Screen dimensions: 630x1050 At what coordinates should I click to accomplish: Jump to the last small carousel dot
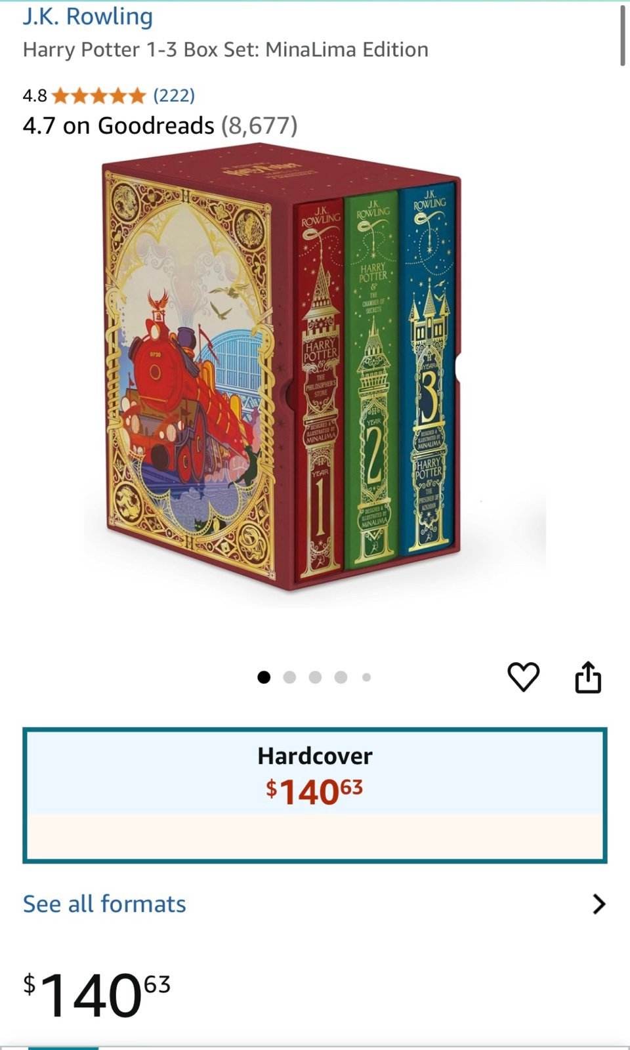click(366, 677)
